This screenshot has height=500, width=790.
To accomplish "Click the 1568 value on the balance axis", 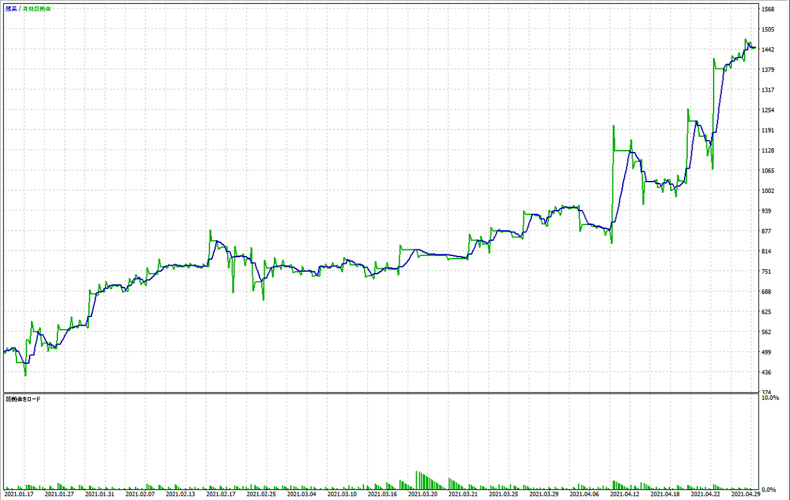I will [x=768, y=9].
